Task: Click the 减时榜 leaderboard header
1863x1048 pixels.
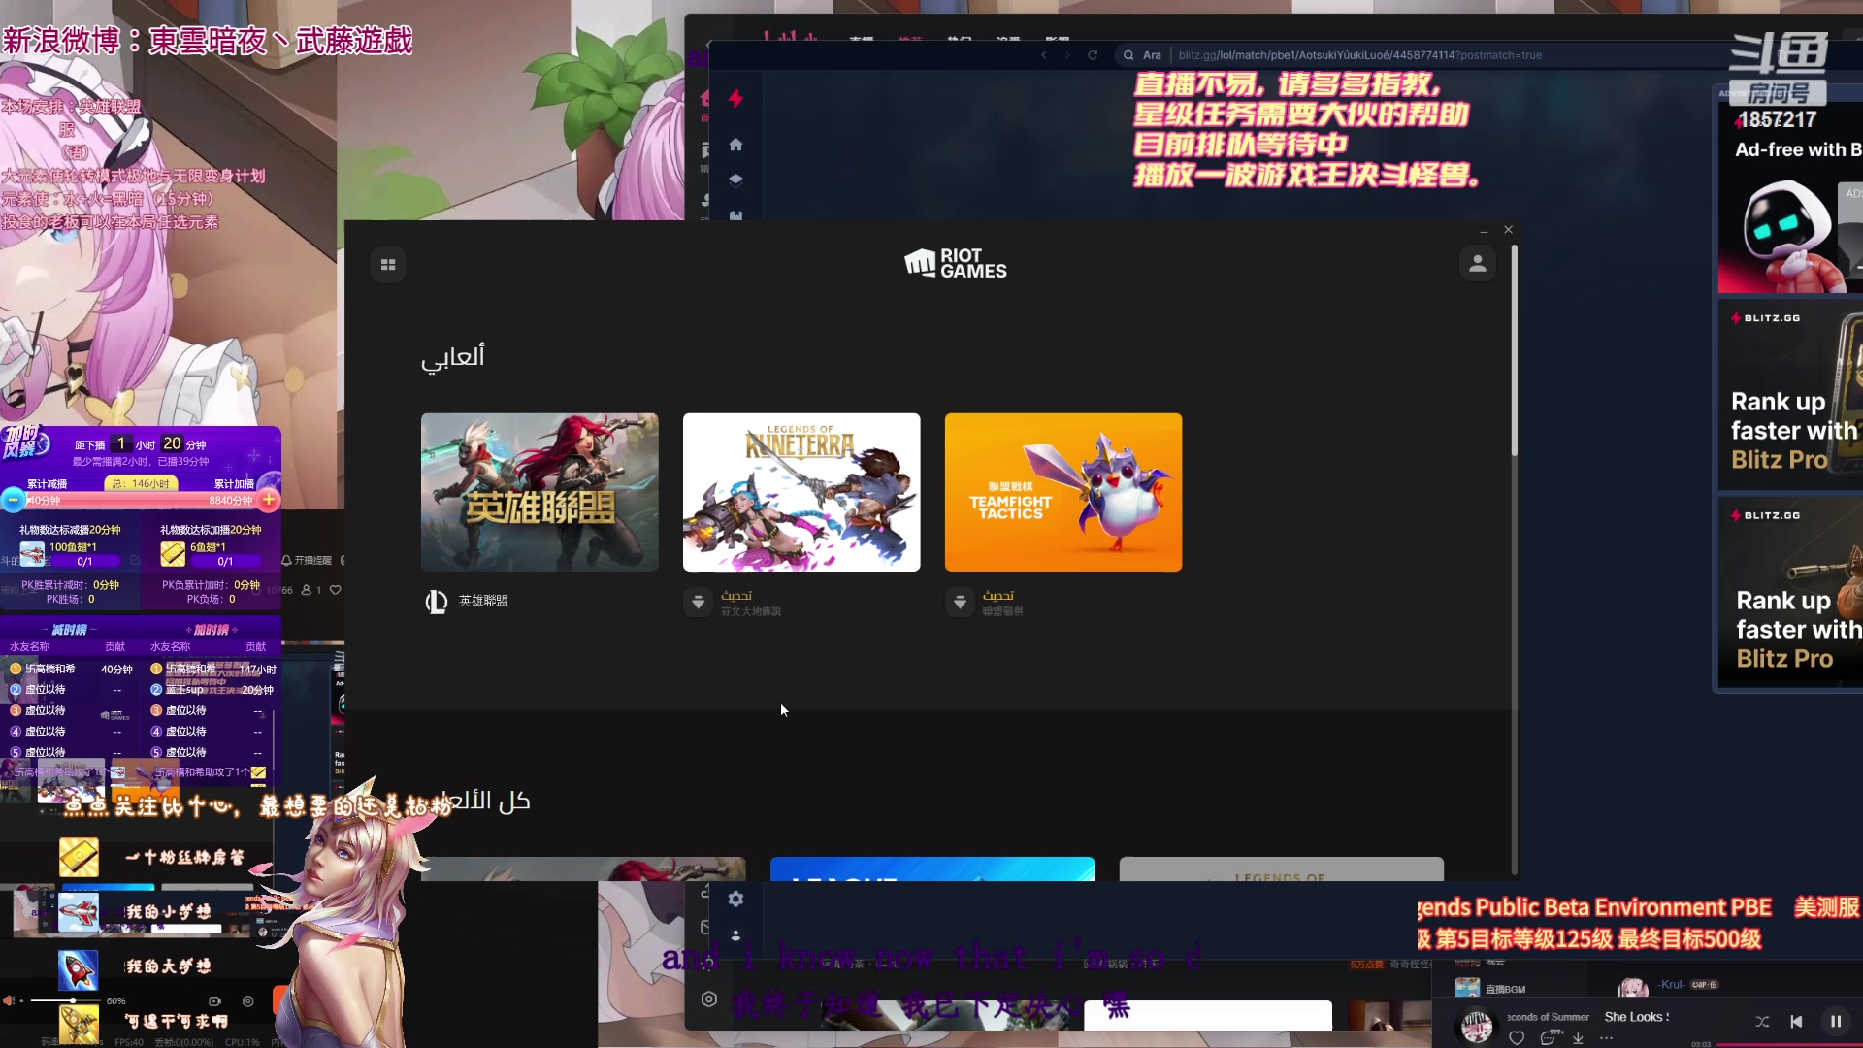Action: pyautogui.click(x=69, y=630)
